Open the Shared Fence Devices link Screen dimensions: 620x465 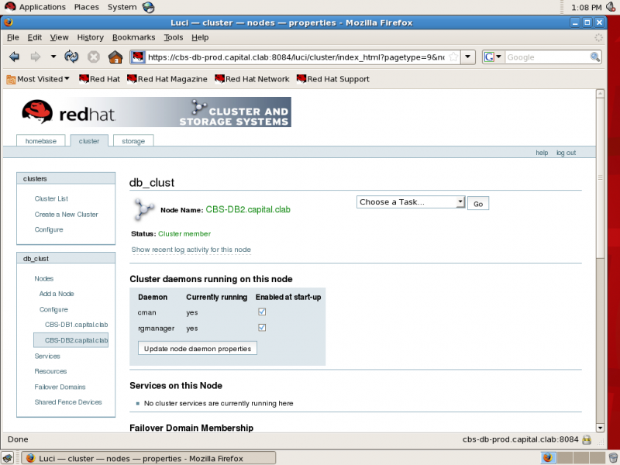(68, 401)
